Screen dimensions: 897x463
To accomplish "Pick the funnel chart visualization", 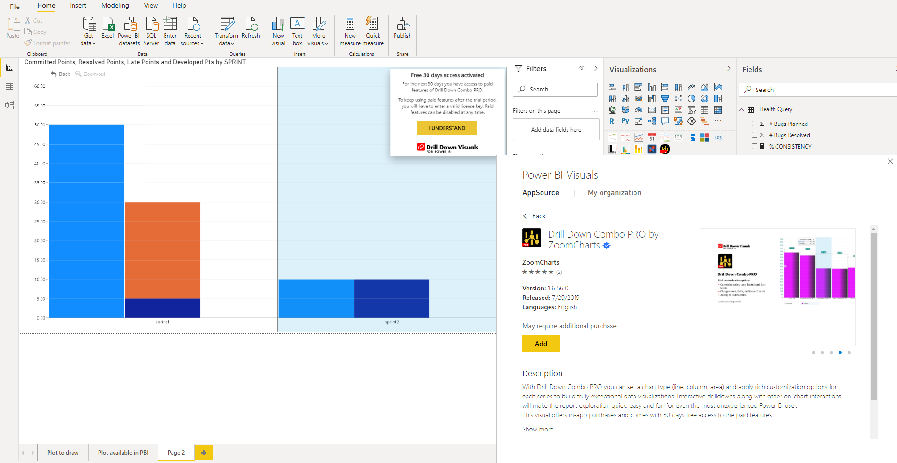I will click(x=665, y=99).
